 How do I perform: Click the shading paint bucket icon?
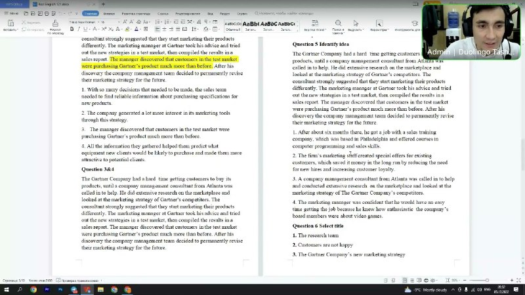tap(206, 29)
